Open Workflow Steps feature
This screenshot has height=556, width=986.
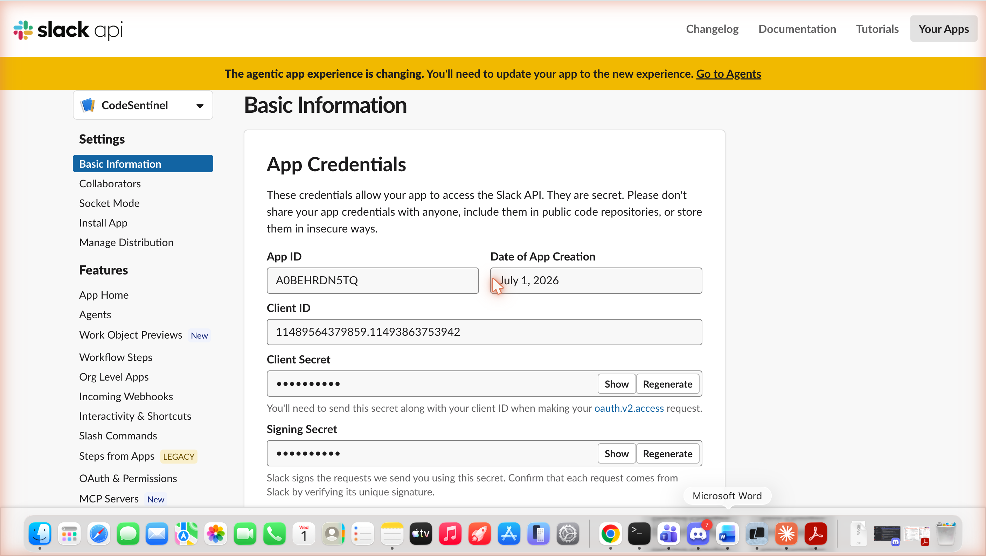[116, 357]
